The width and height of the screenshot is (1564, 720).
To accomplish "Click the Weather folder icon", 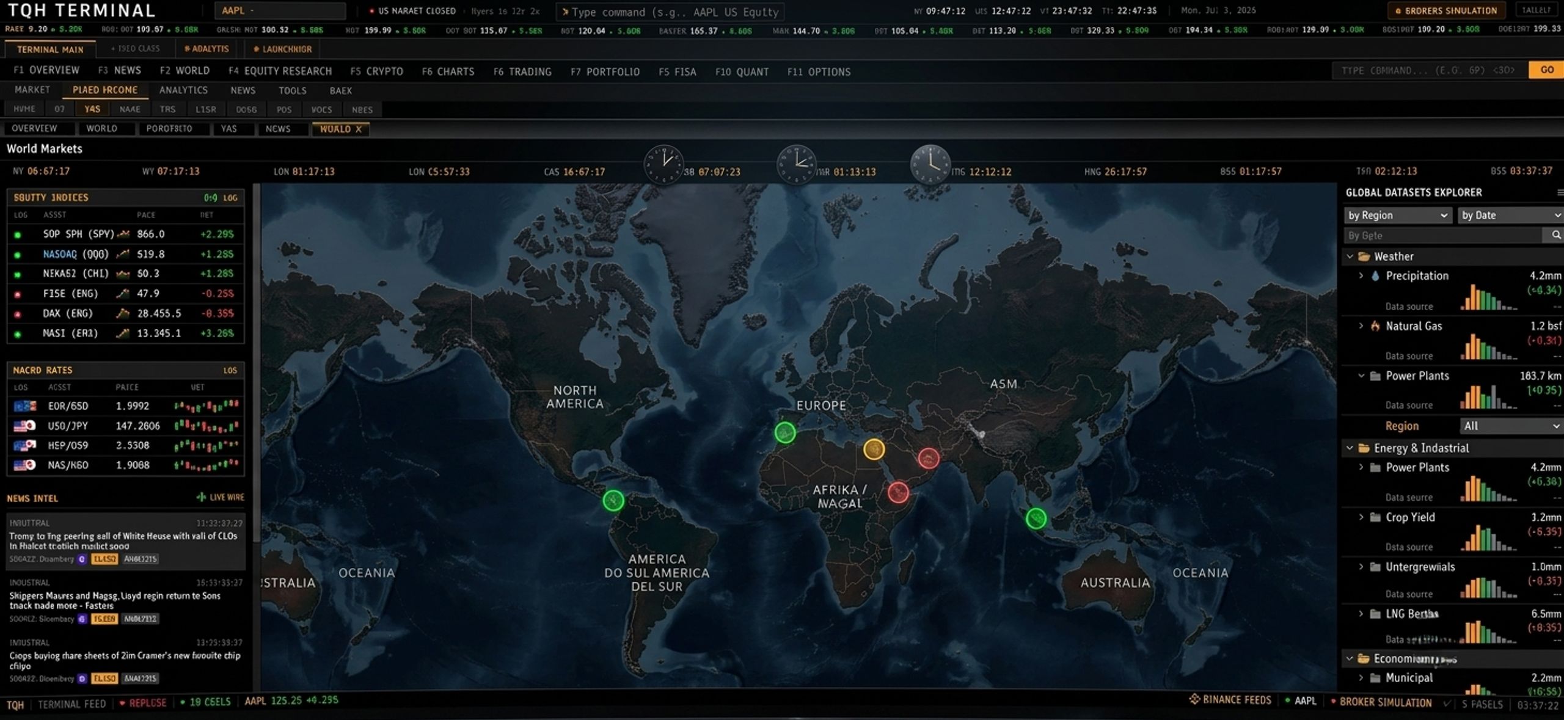I will coord(1364,257).
